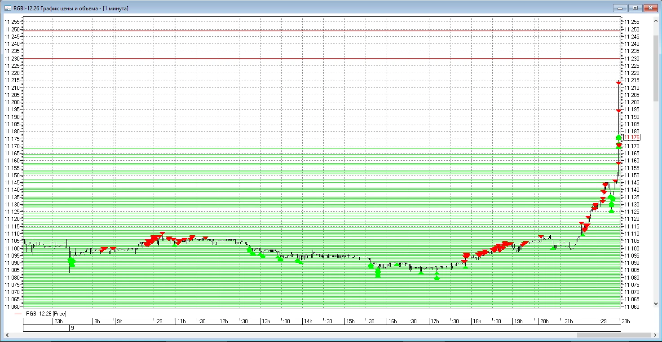Click the horizontal scrollbar left arrow
The width and height of the screenshot is (662, 342).
7,335
